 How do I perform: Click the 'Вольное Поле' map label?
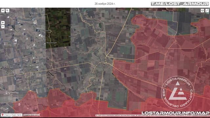[x=52, y=43]
